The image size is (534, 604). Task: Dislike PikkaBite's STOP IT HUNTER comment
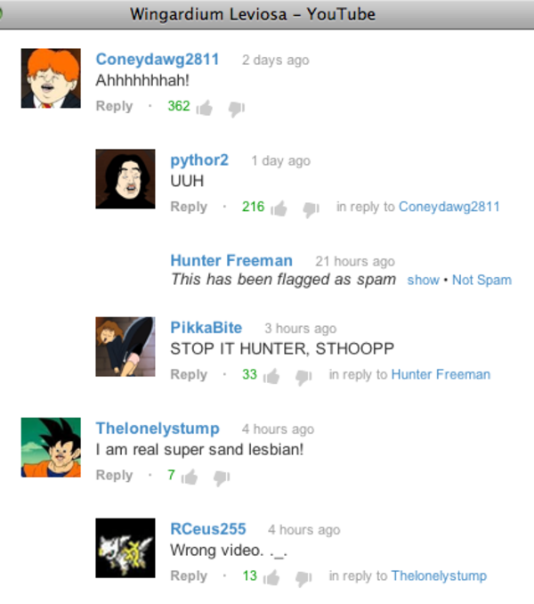point(303,378)
